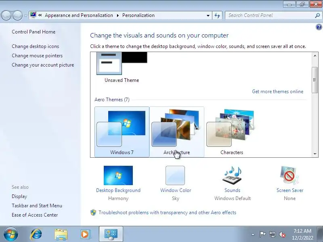Open Windows Media Player from the taskbar
The image size is (323, 242).
click(x=85, y=234)
